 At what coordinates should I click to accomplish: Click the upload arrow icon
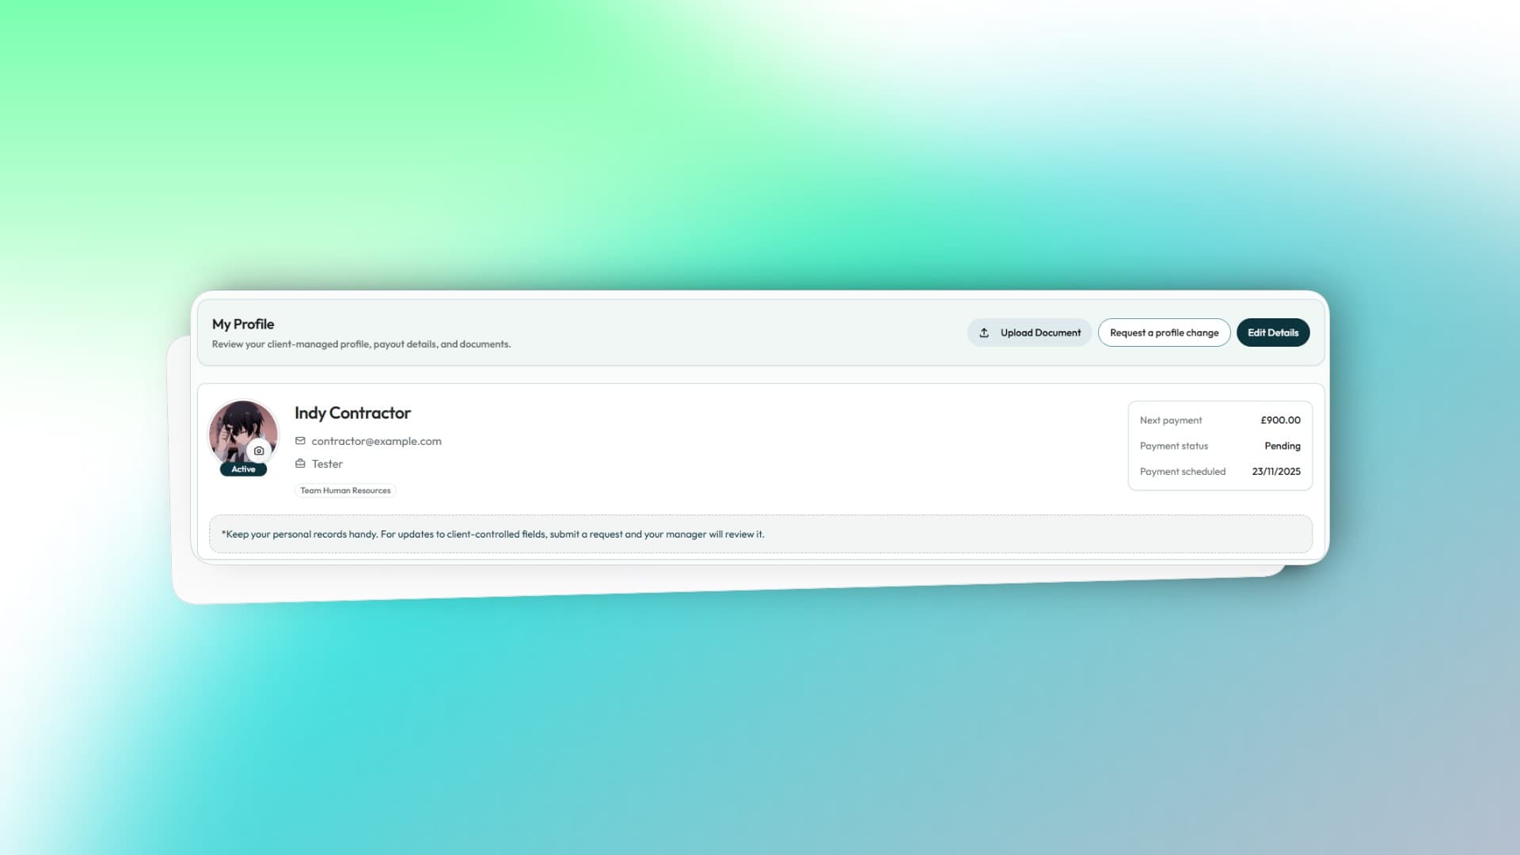click(x=984, y=332)
